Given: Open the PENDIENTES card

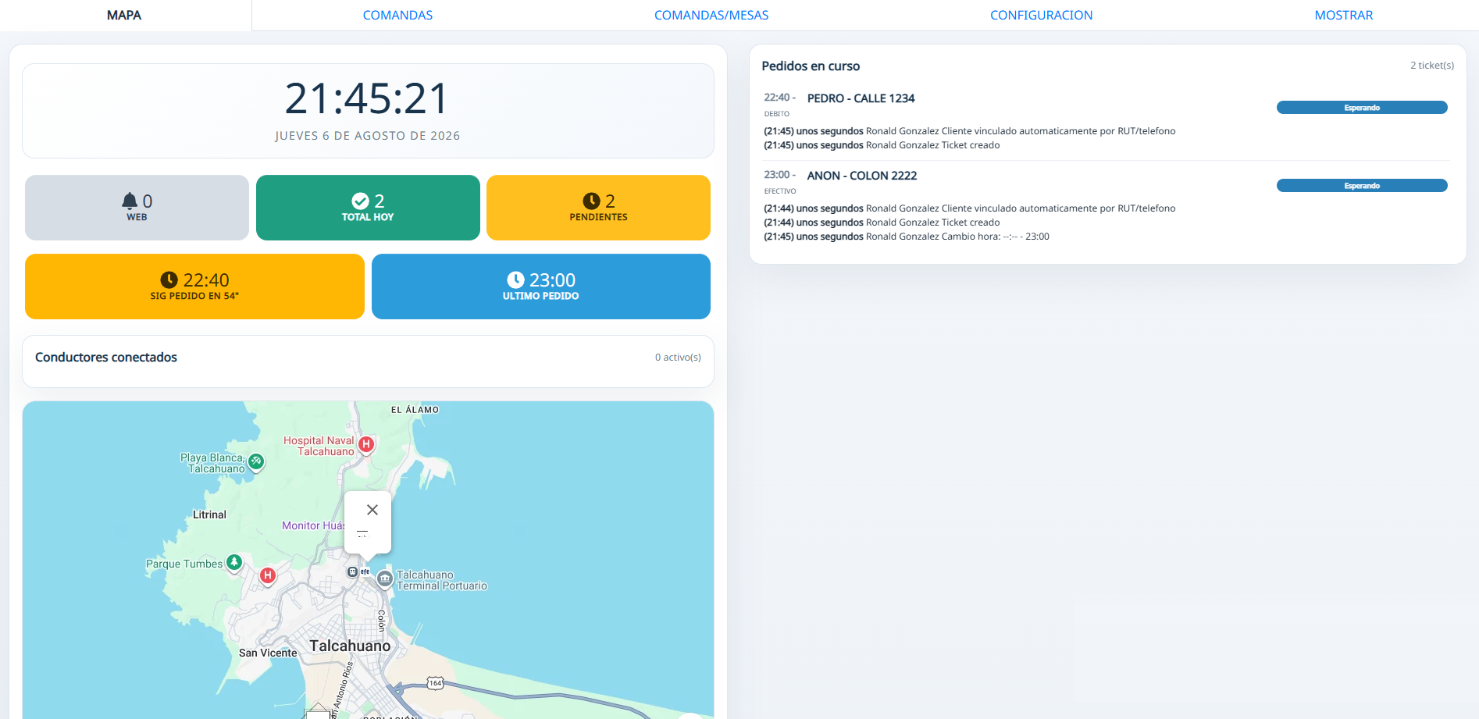Looking at the screenshot, I should click(x=598, y=208).
